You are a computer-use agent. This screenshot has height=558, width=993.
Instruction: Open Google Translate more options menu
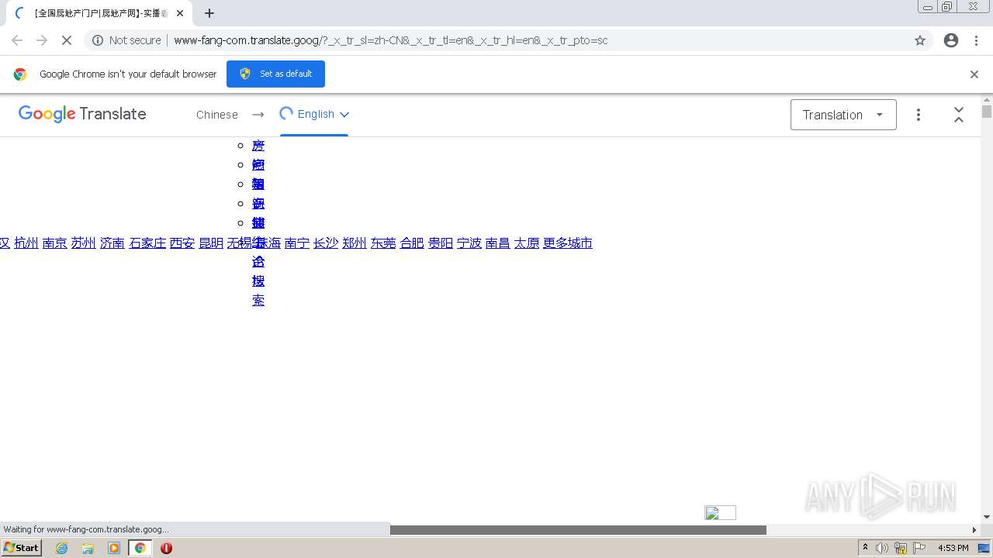[x=919, y=115]
